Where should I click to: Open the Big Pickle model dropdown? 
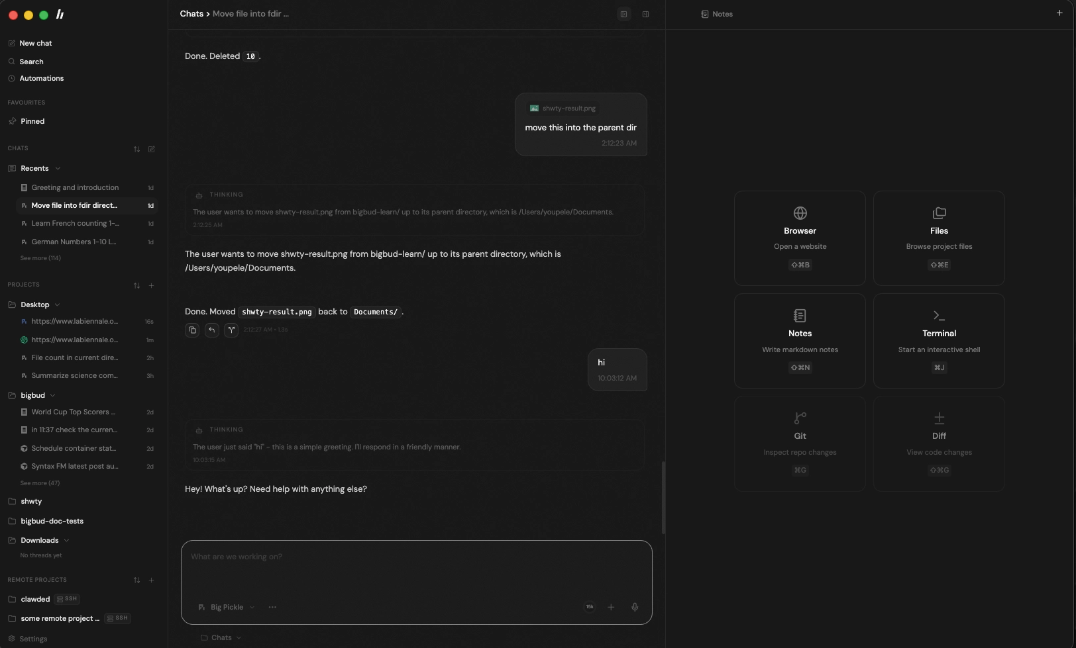pos(226,607)
